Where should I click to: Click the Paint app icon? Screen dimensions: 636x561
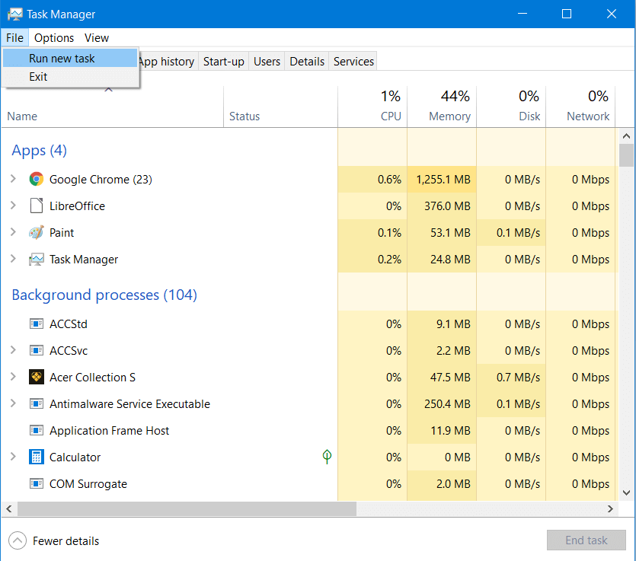(36, 233)
